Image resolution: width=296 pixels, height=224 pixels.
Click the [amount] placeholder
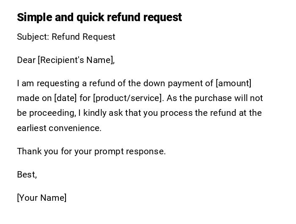(233, 83)
